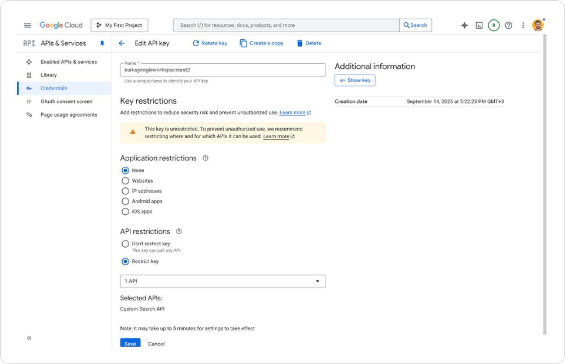Open the help question mark menu
Screen dimensions: 565x364
509,25
